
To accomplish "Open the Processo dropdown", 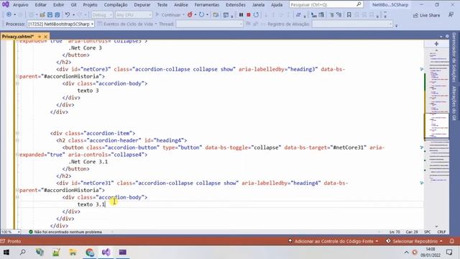I will [x=60, y=24].
